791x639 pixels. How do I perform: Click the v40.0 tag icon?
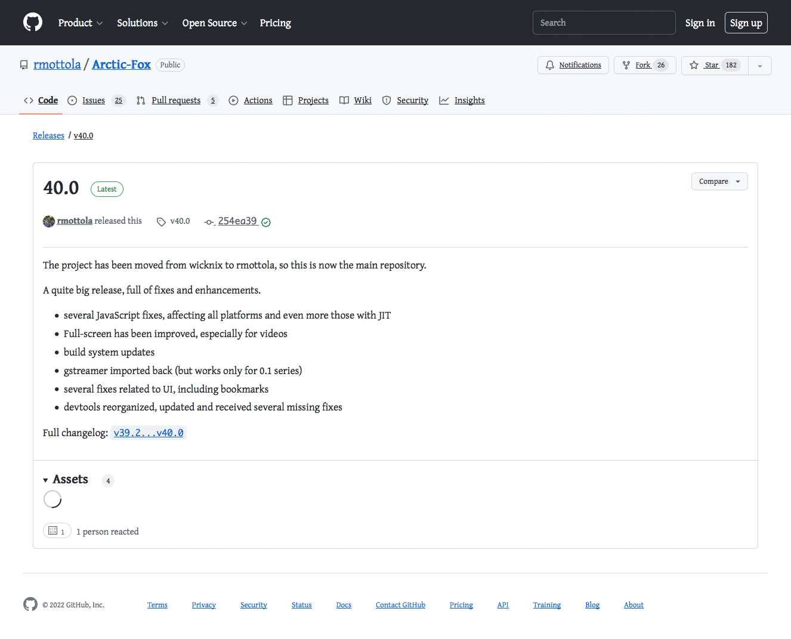[161, 222]
